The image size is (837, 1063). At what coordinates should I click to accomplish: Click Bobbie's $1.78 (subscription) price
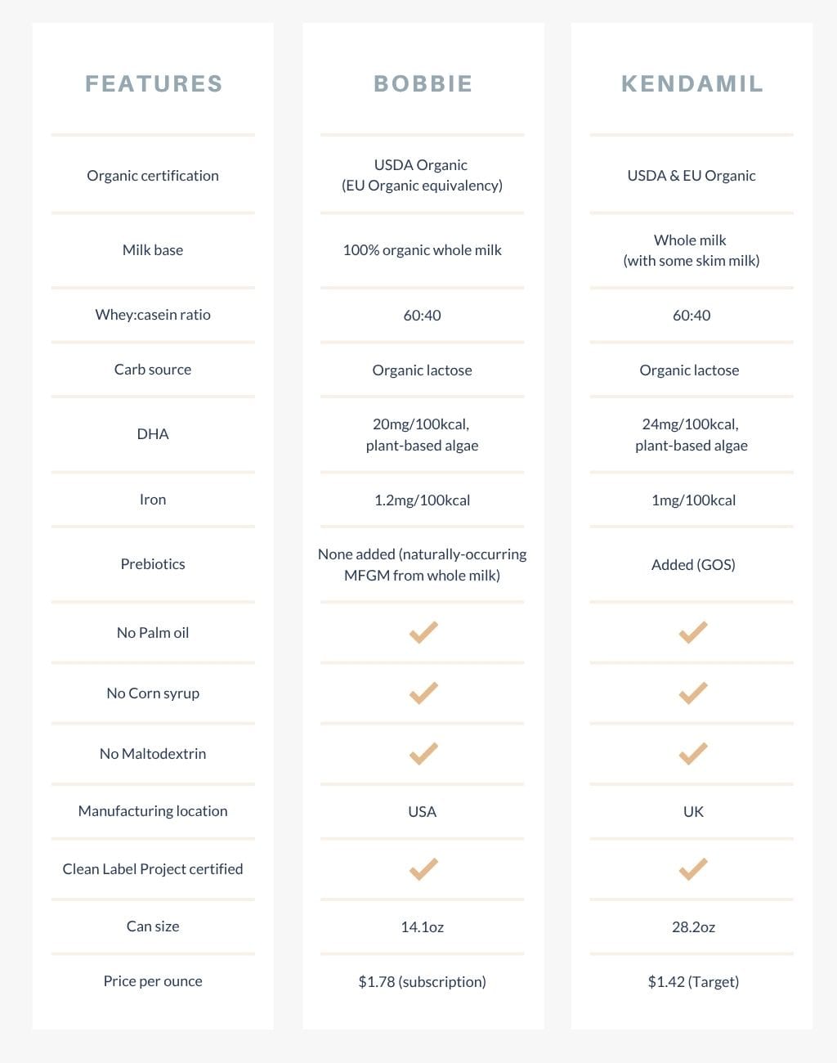(422, 981)
